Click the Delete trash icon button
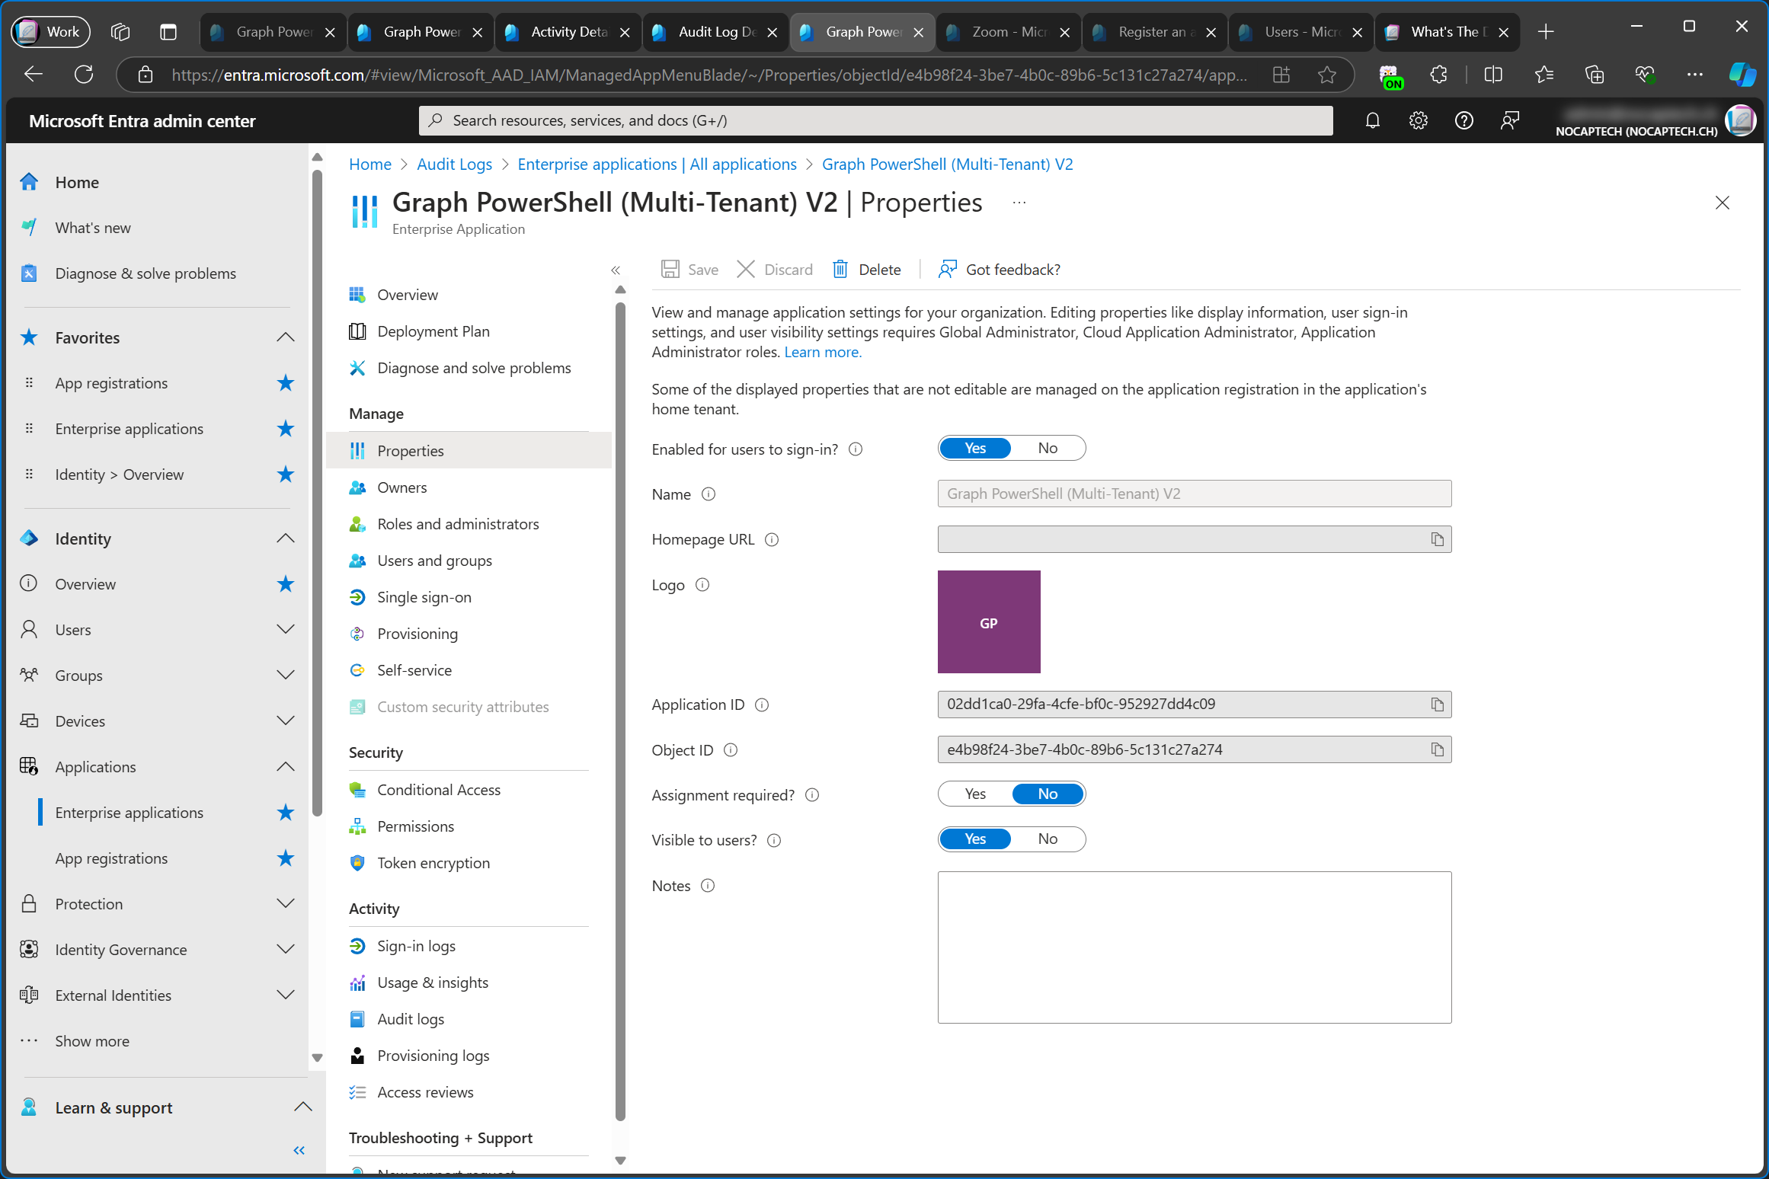 [x=866, y=270]
